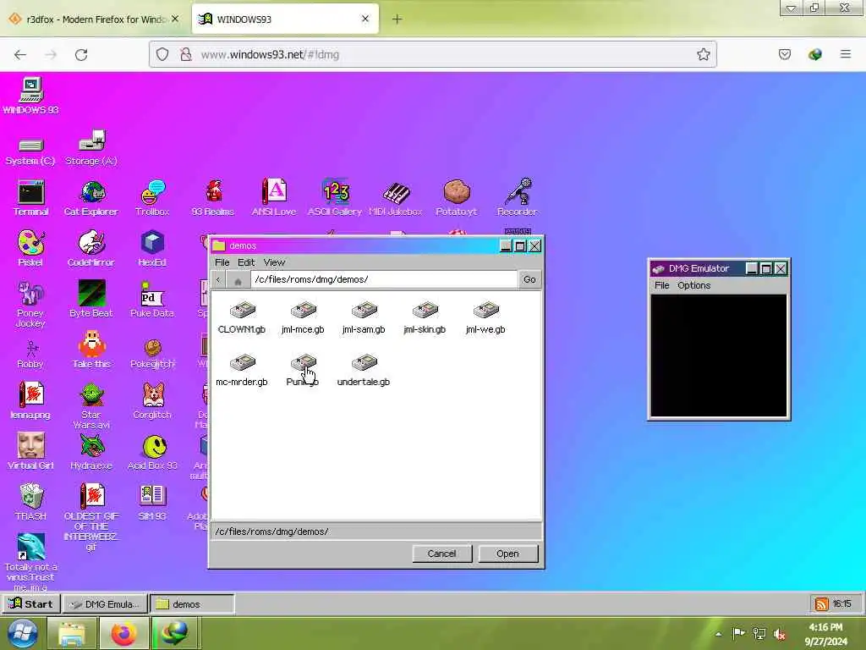Select the jml-skin.gb ROM file
Screen dimensions: 866x650
click(425, 318)
